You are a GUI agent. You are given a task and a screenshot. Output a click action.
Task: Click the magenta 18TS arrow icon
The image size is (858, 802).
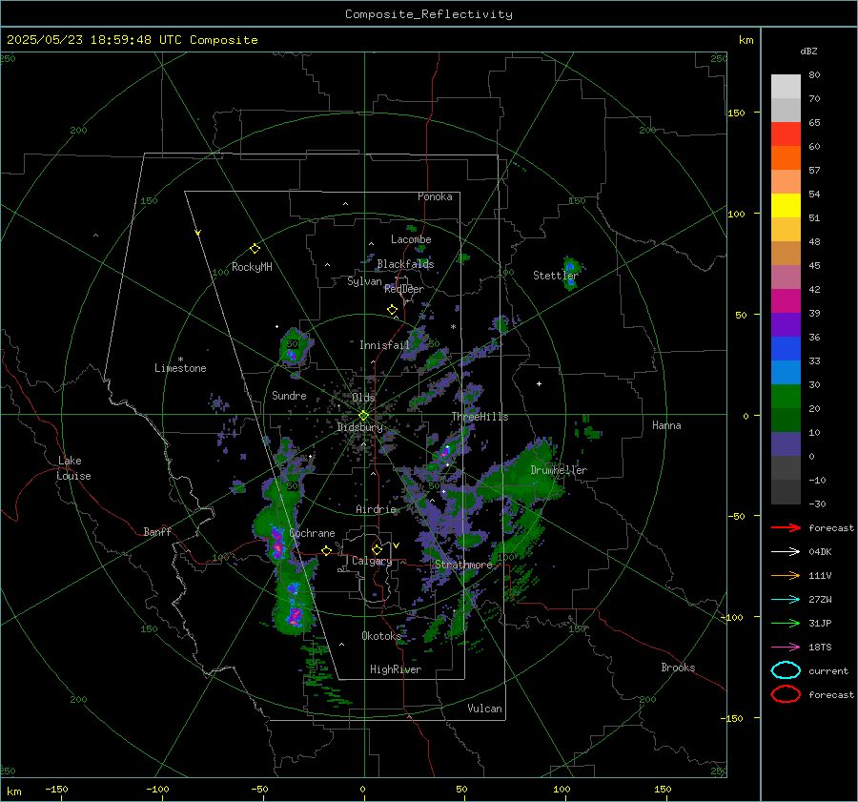tap(786, 648)
